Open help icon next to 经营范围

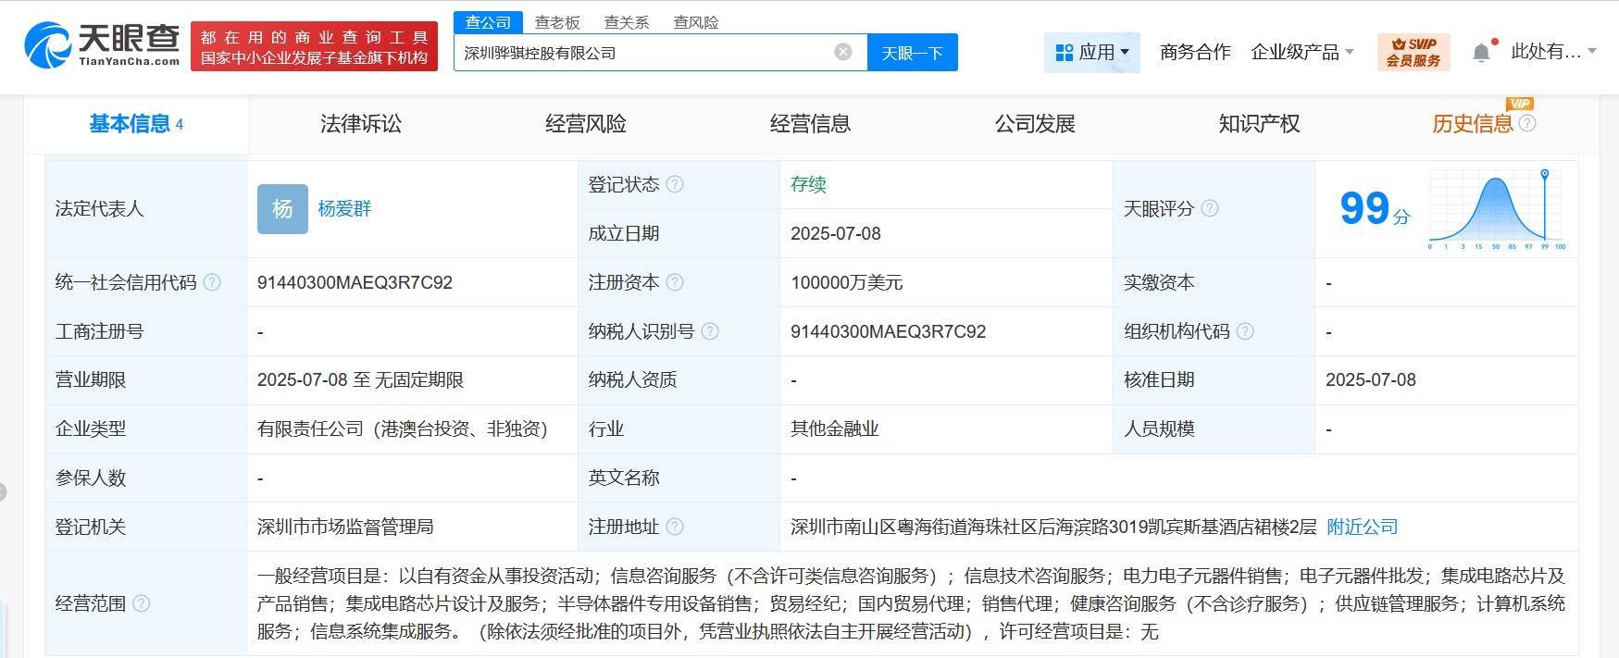[x=142, y=603]
